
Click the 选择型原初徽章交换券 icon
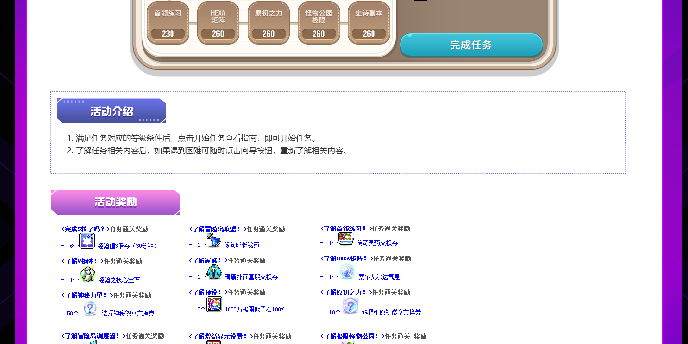350,306
